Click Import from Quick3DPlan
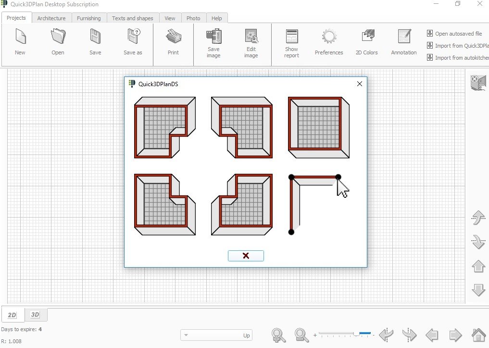489x348 pixels. (457, 46)
